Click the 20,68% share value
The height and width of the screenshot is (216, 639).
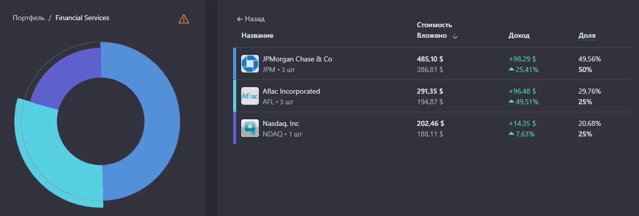(x=590, y=123)
